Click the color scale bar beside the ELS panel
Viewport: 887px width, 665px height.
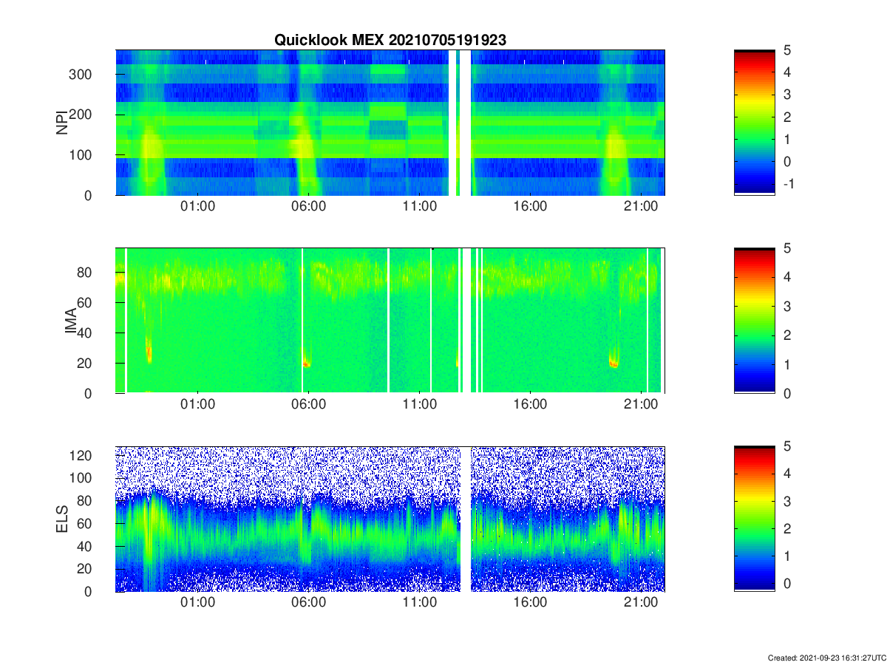point(754,519)
